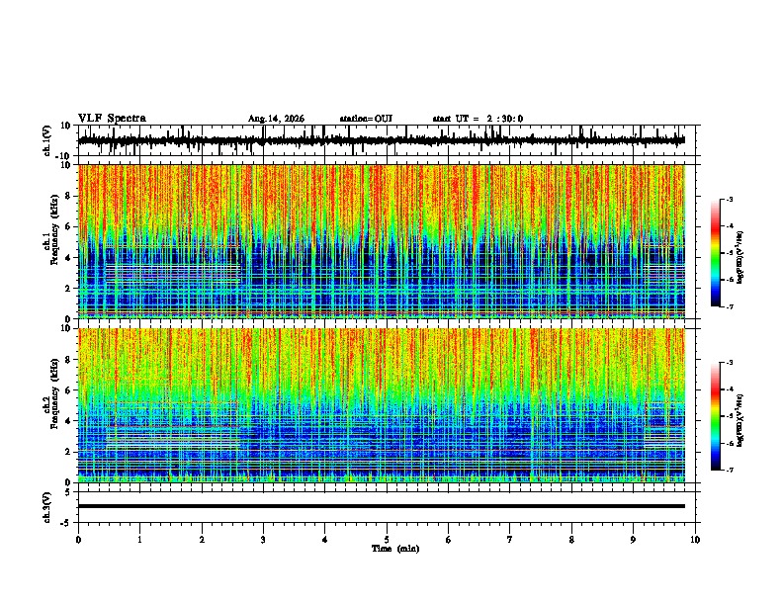Viewport: 783px width, 605px height.
Task: Click the '5' tick on the Time axis
Action: tap(387, 540)
